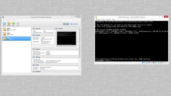
Task: Click inside the HDP3 terminal screen
Action: tap(131, 41)
